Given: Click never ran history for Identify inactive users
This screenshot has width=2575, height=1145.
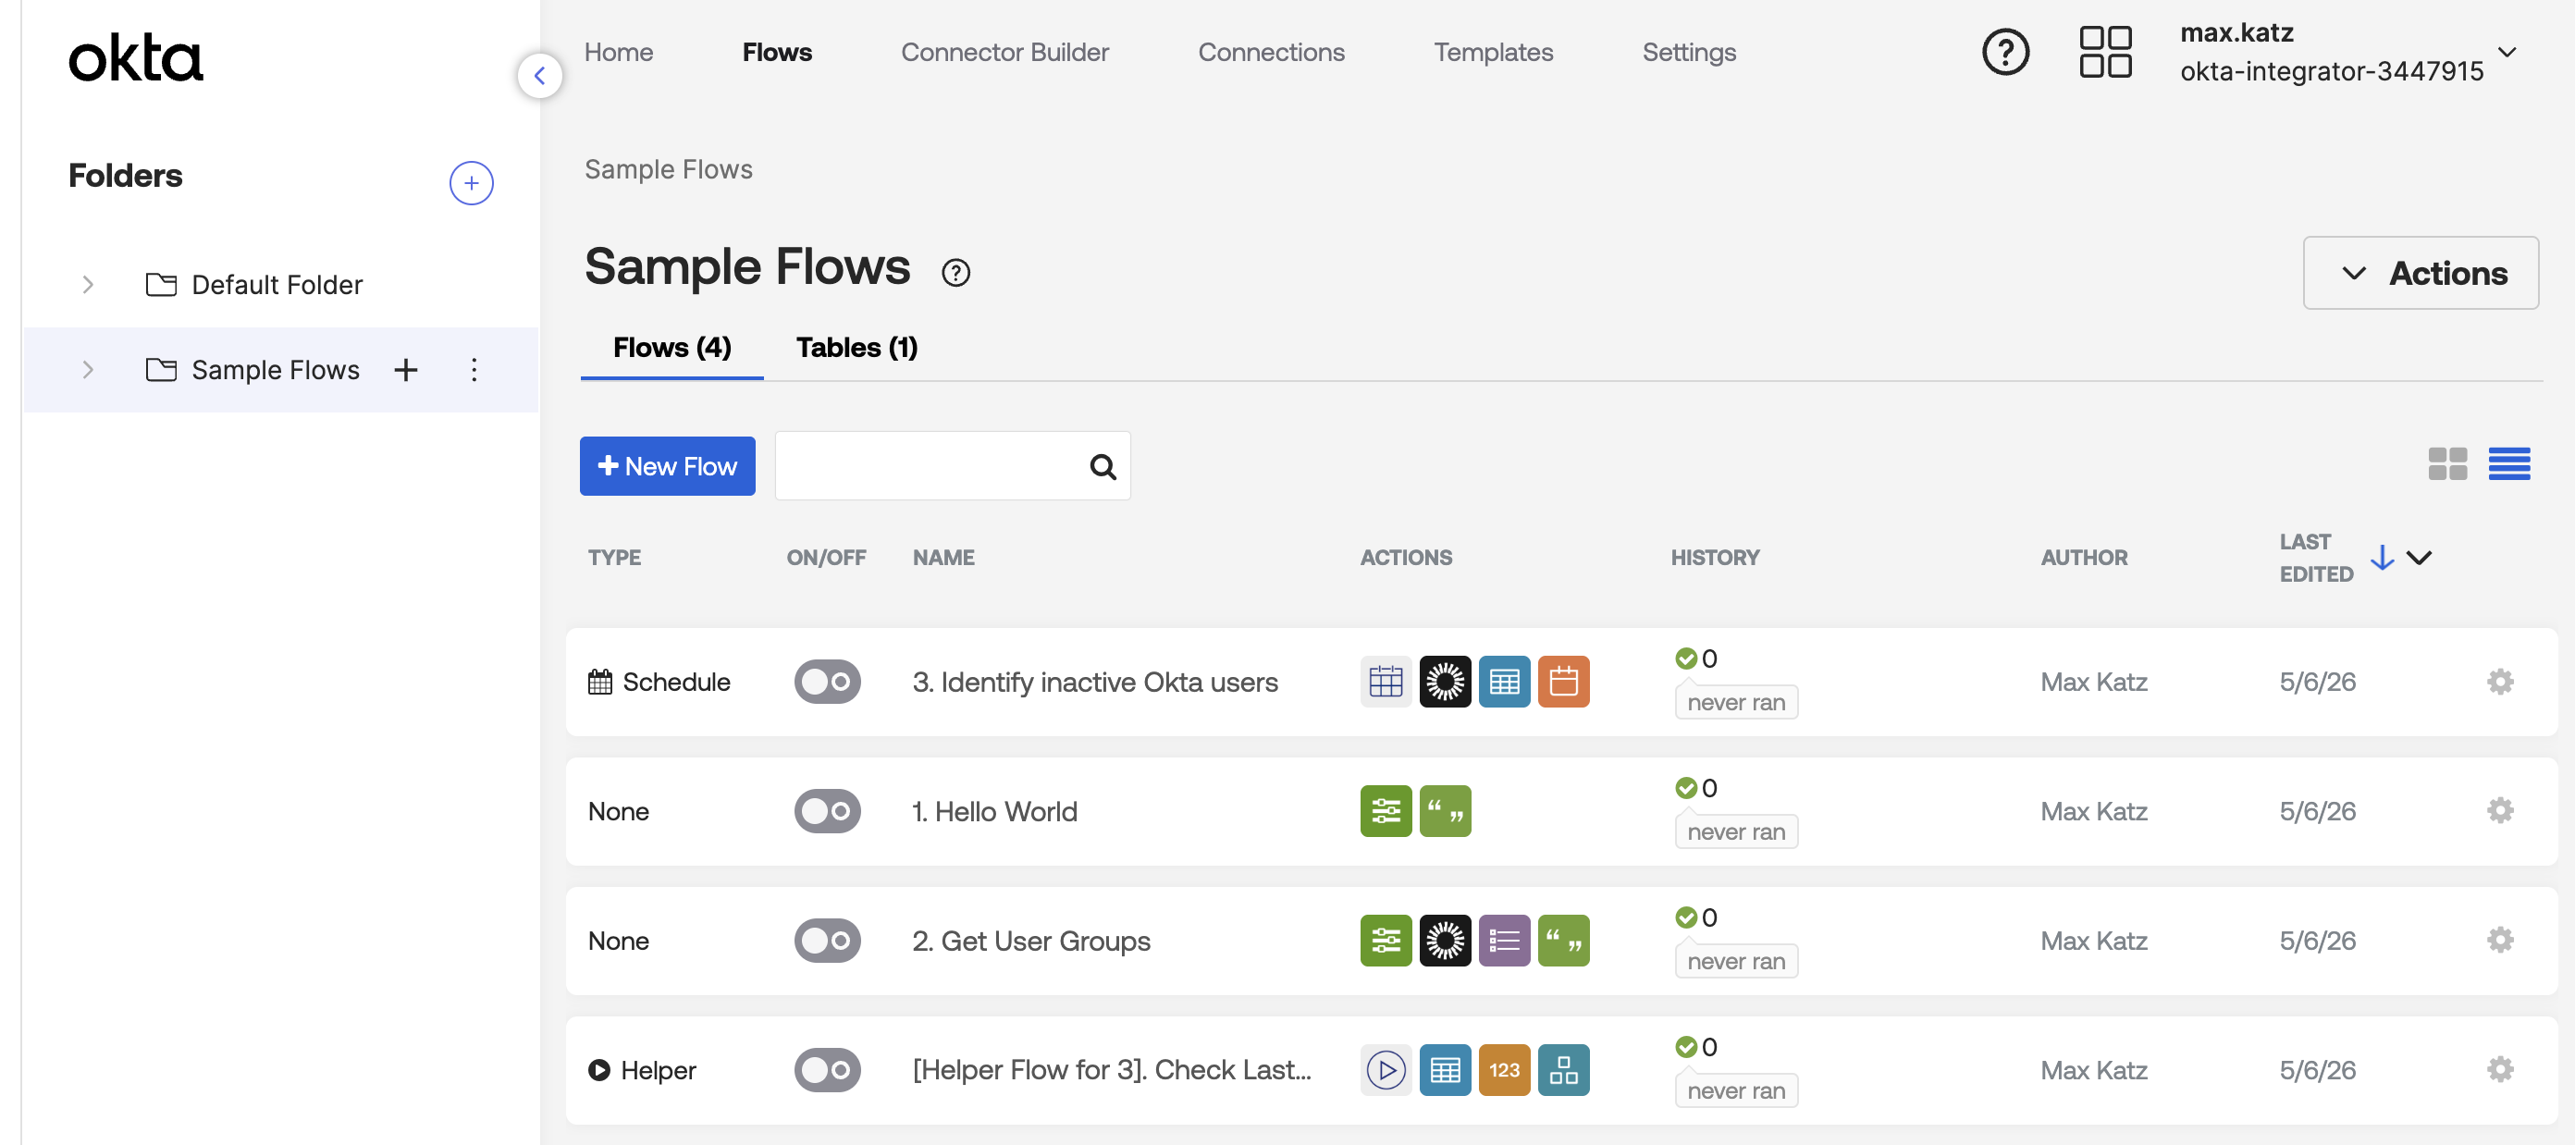Looking at the screenshot, I should pyautogui.click(x=1735, y=704).
